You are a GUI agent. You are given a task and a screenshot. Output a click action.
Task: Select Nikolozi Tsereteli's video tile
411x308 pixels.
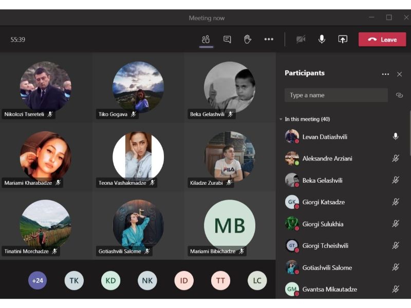pyautogui.click(x=46, y=87)
